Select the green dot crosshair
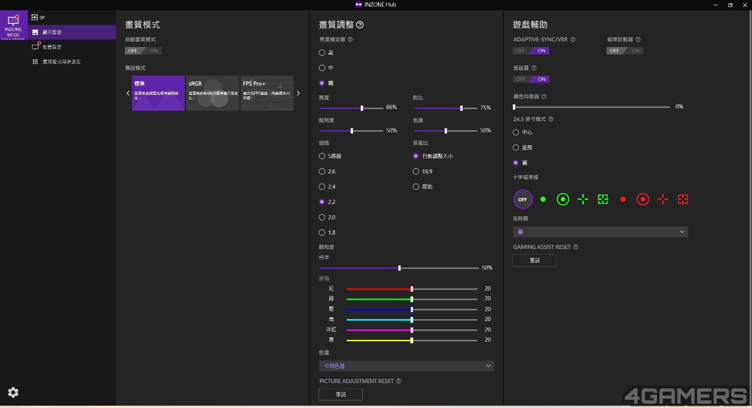The image size is (752, 408). click(543, 199)
